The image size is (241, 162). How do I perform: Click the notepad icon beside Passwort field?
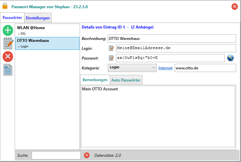111,58
